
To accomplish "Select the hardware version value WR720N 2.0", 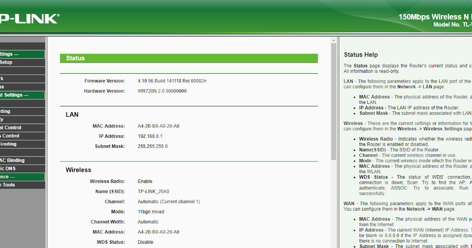I will [162, 91].
